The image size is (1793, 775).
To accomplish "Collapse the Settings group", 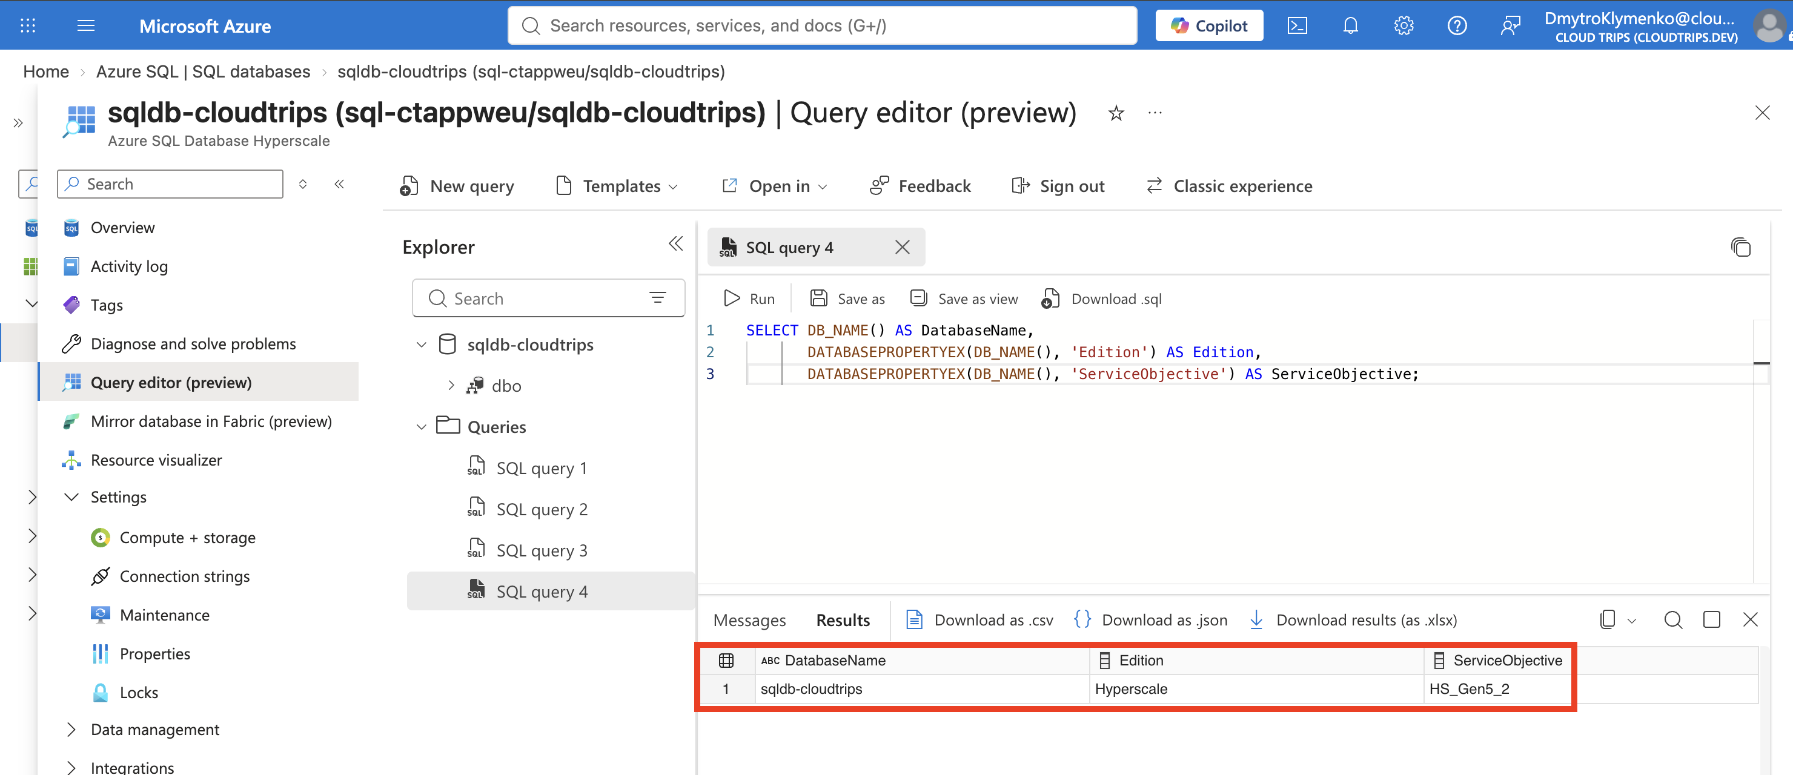I will pyautogui.click(x=71, y=496).
